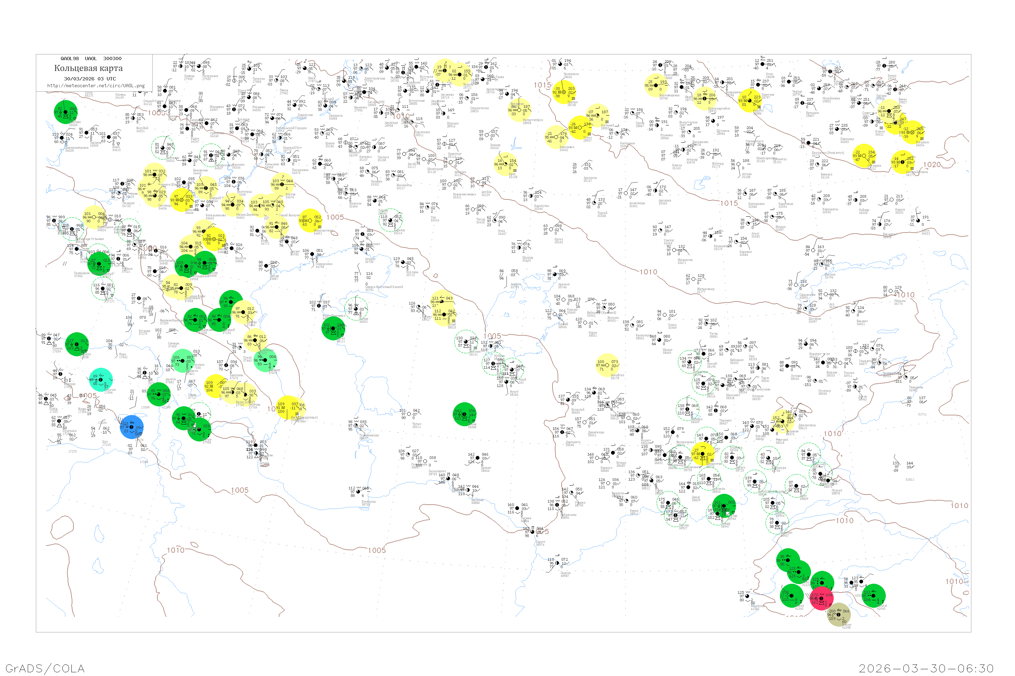Open the meteocenter.net UAOL.png link
This screenshot has width=1015, height=676.
point(96,86)
